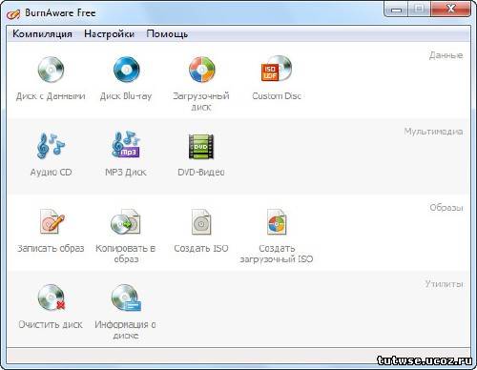Click the Очистить диск red-cross disc icon

tap(52, 298)
